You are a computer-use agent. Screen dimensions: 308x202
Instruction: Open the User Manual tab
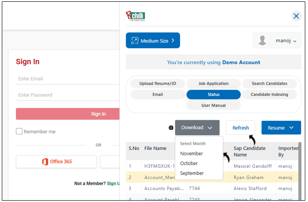(x=213, y=106)
